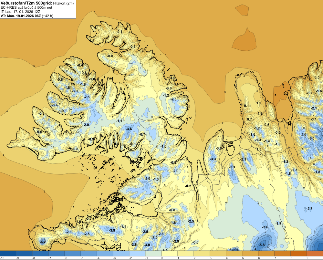Click the '-1.9' temperature value
Screen dimensions: 323x260
pos(61,111)
